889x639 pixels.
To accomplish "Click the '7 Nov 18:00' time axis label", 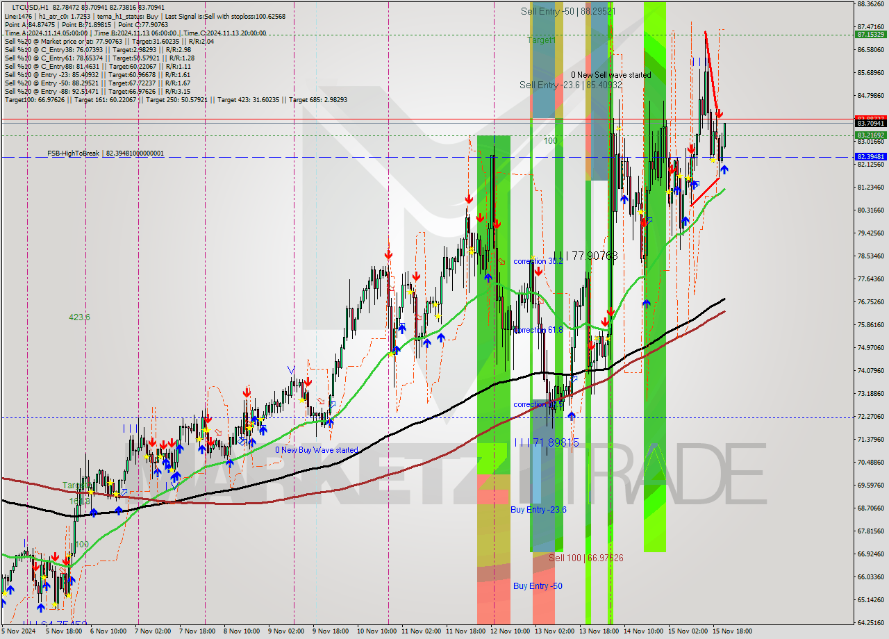I will pos(197,631).
